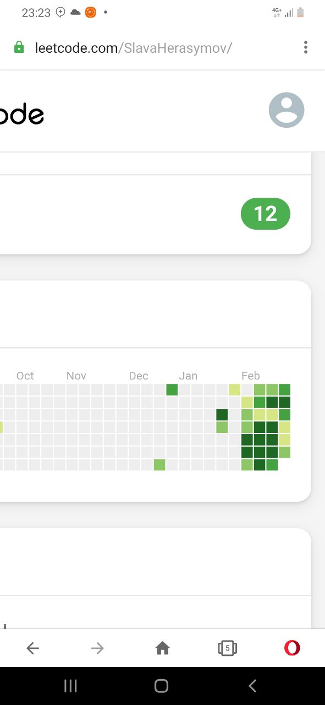Image resolution: width=325 pixels, height=705 pixels.
Task: Click the light green bottom December square
Action: (159, 465)
